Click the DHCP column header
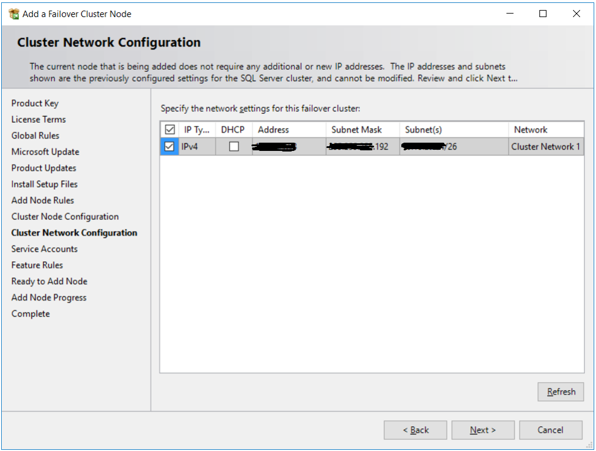The height and width of the screenshot is (451, 596). pos(233,130)
